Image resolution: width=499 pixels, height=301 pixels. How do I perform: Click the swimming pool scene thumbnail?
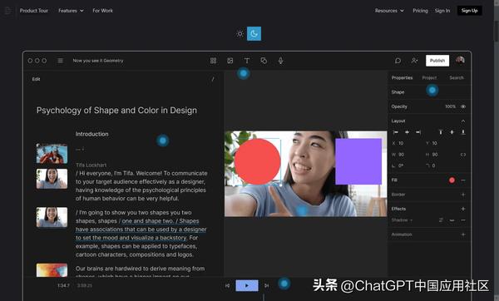pyautogui.click(x=52, y=153)
